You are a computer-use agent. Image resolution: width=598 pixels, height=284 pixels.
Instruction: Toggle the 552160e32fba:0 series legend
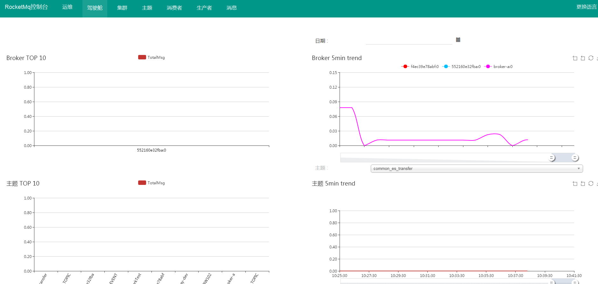461,67
